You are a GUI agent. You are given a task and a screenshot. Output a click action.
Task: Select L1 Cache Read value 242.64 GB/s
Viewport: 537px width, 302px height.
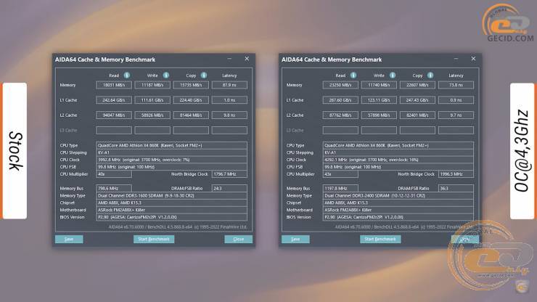(114, 100)
